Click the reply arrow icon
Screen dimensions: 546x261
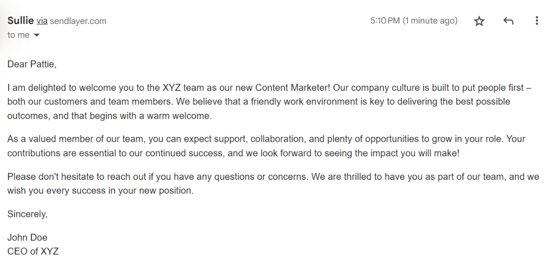508,21
